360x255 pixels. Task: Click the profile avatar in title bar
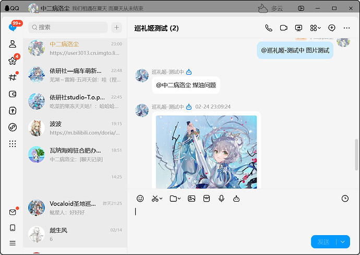point(33,8)
